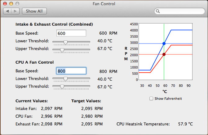208x135 pixels.
Task: Click the Intake & Exhaust Base Speed field
Action: pyautogui.click(x=71, y=33)
